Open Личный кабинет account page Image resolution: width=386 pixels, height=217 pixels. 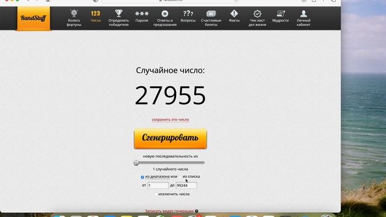303,17
